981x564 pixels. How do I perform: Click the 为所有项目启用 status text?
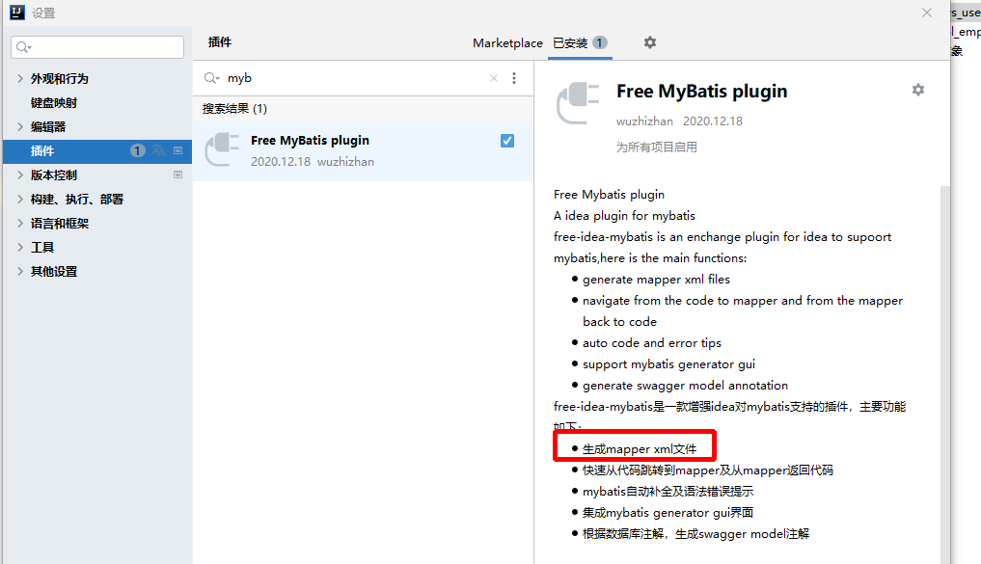[x=656, y=147]
